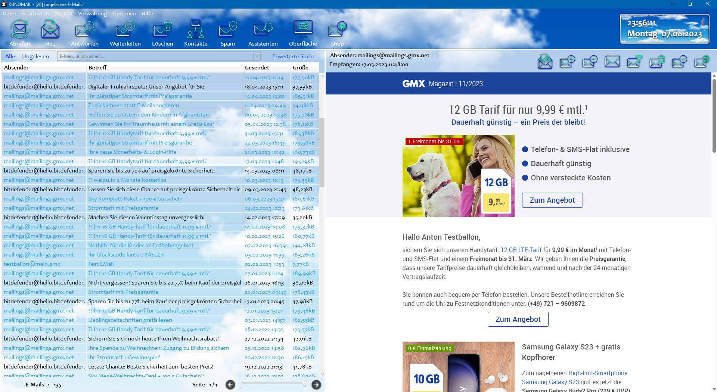Open the Optionen menu

point(124,13)
